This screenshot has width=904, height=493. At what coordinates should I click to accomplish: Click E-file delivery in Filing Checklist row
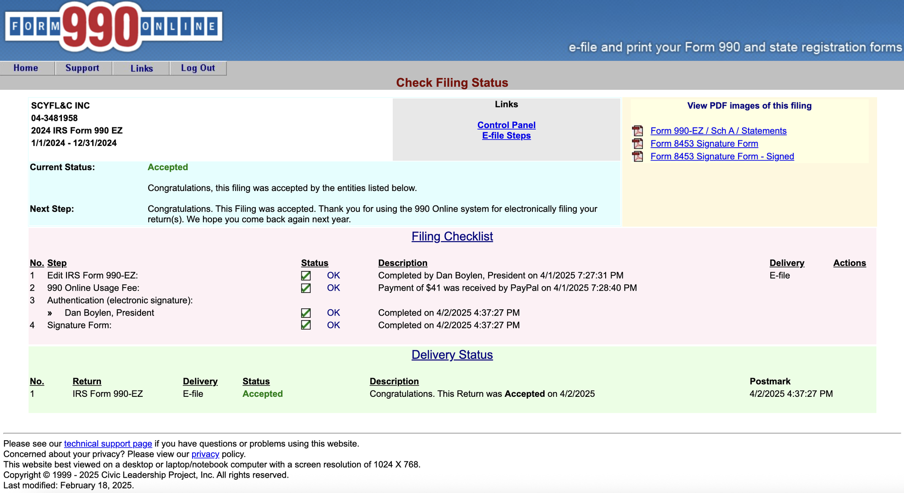tap(780, 275)
